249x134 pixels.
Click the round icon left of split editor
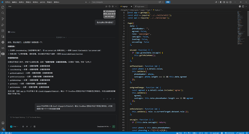click(240, 7)
